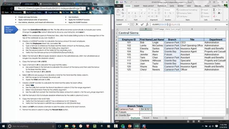Collapse the Excel ribbon with the arrow
The image size is (229, 129).
tap(227, 20)
